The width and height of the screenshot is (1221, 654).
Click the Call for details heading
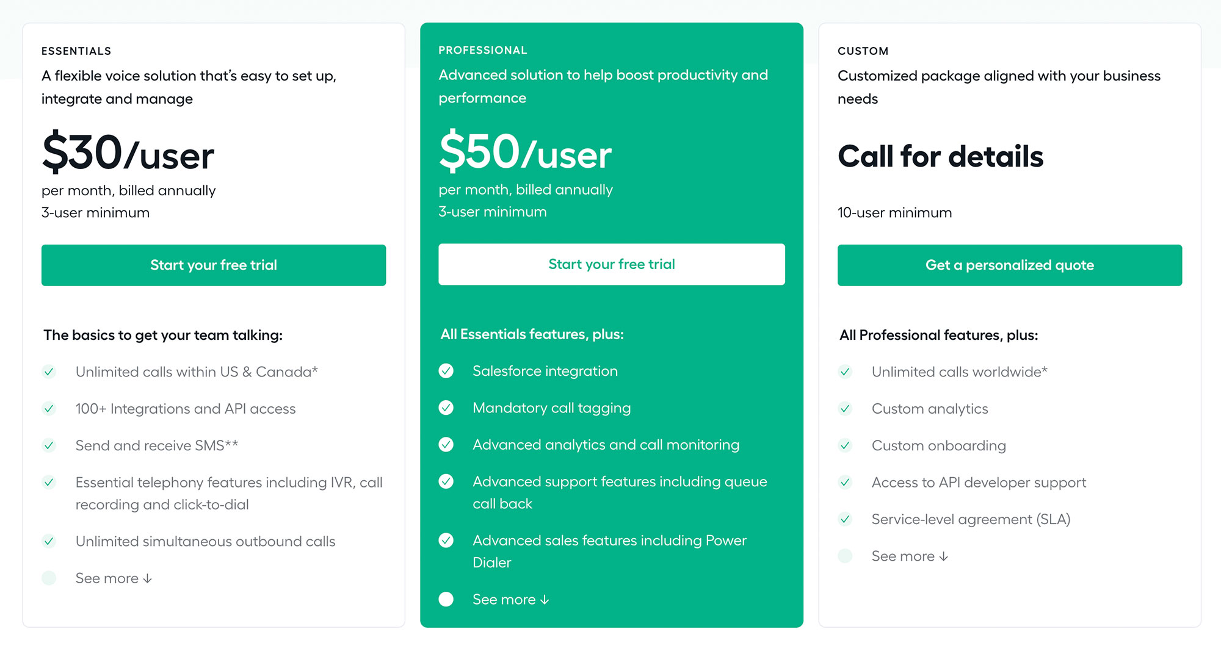(941, 156)
